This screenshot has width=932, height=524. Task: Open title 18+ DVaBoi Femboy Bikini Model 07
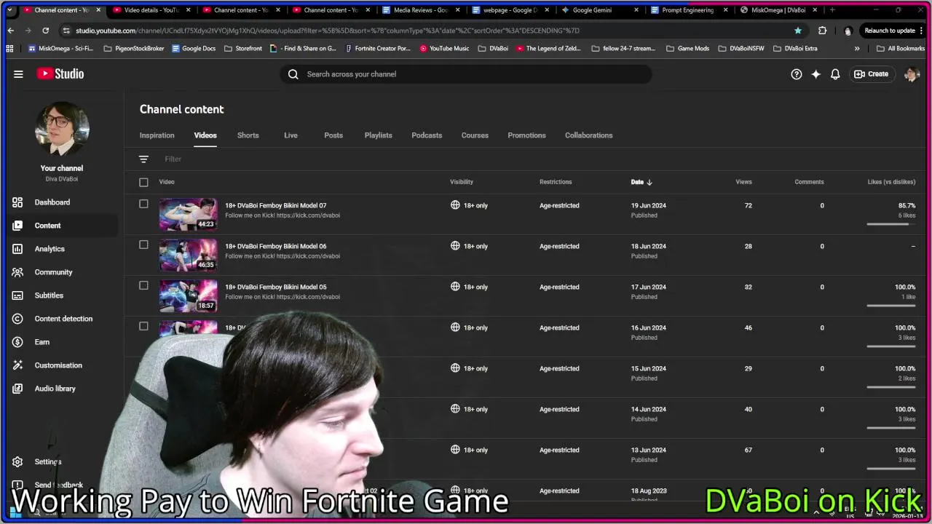click(x=275, y=206)
